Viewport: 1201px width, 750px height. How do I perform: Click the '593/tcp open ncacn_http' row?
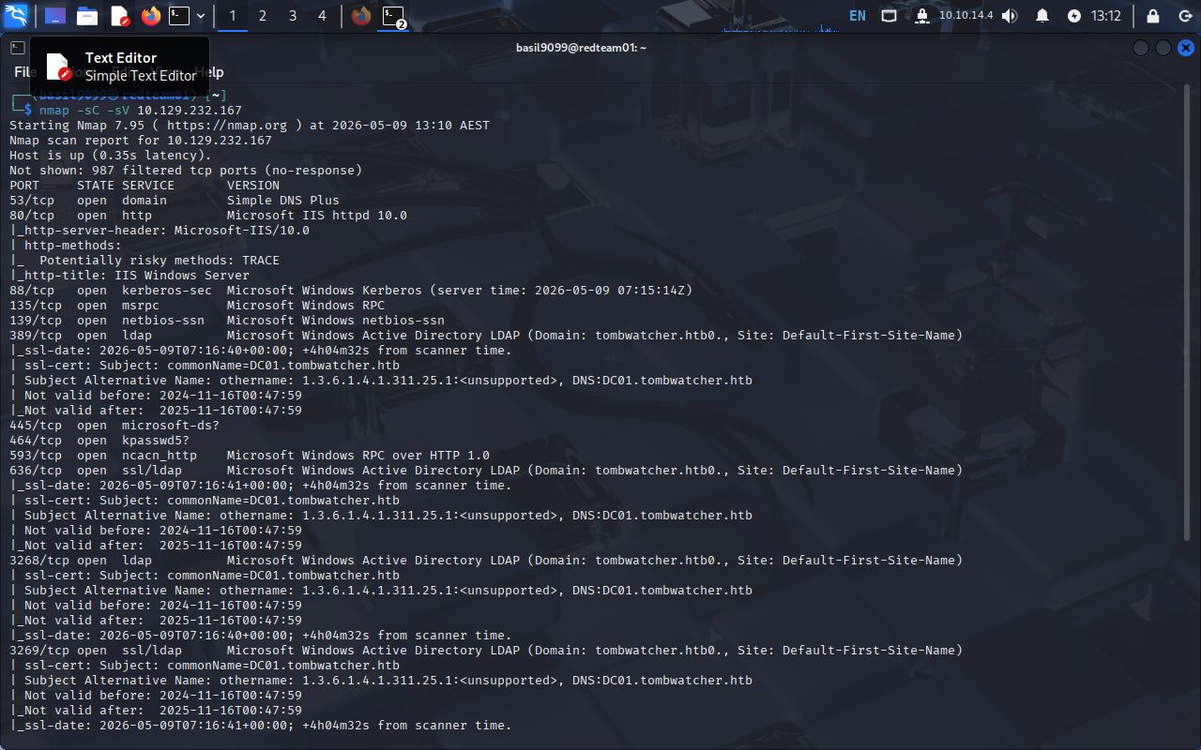point(250,456)
